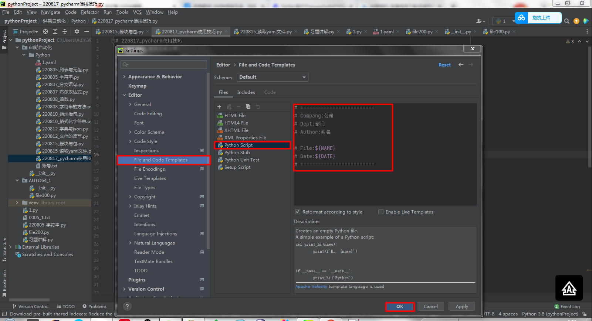Expand the Copyright node
The width and height of the screenshot is (592, 321).
(130, 197)
